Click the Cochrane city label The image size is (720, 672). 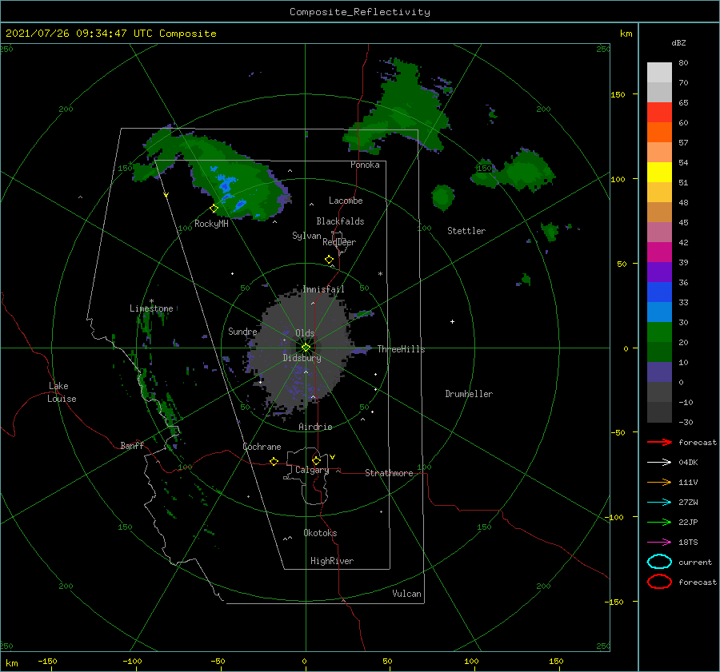point(262,447)
